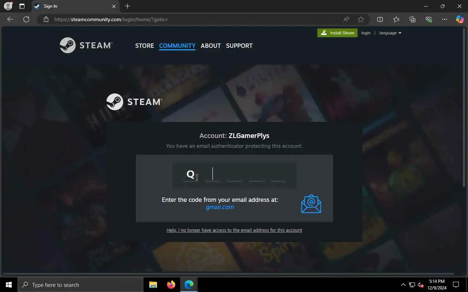Open the SUPPORT page
The height and width of the screenshot is (292, 468).
point(239,46)
